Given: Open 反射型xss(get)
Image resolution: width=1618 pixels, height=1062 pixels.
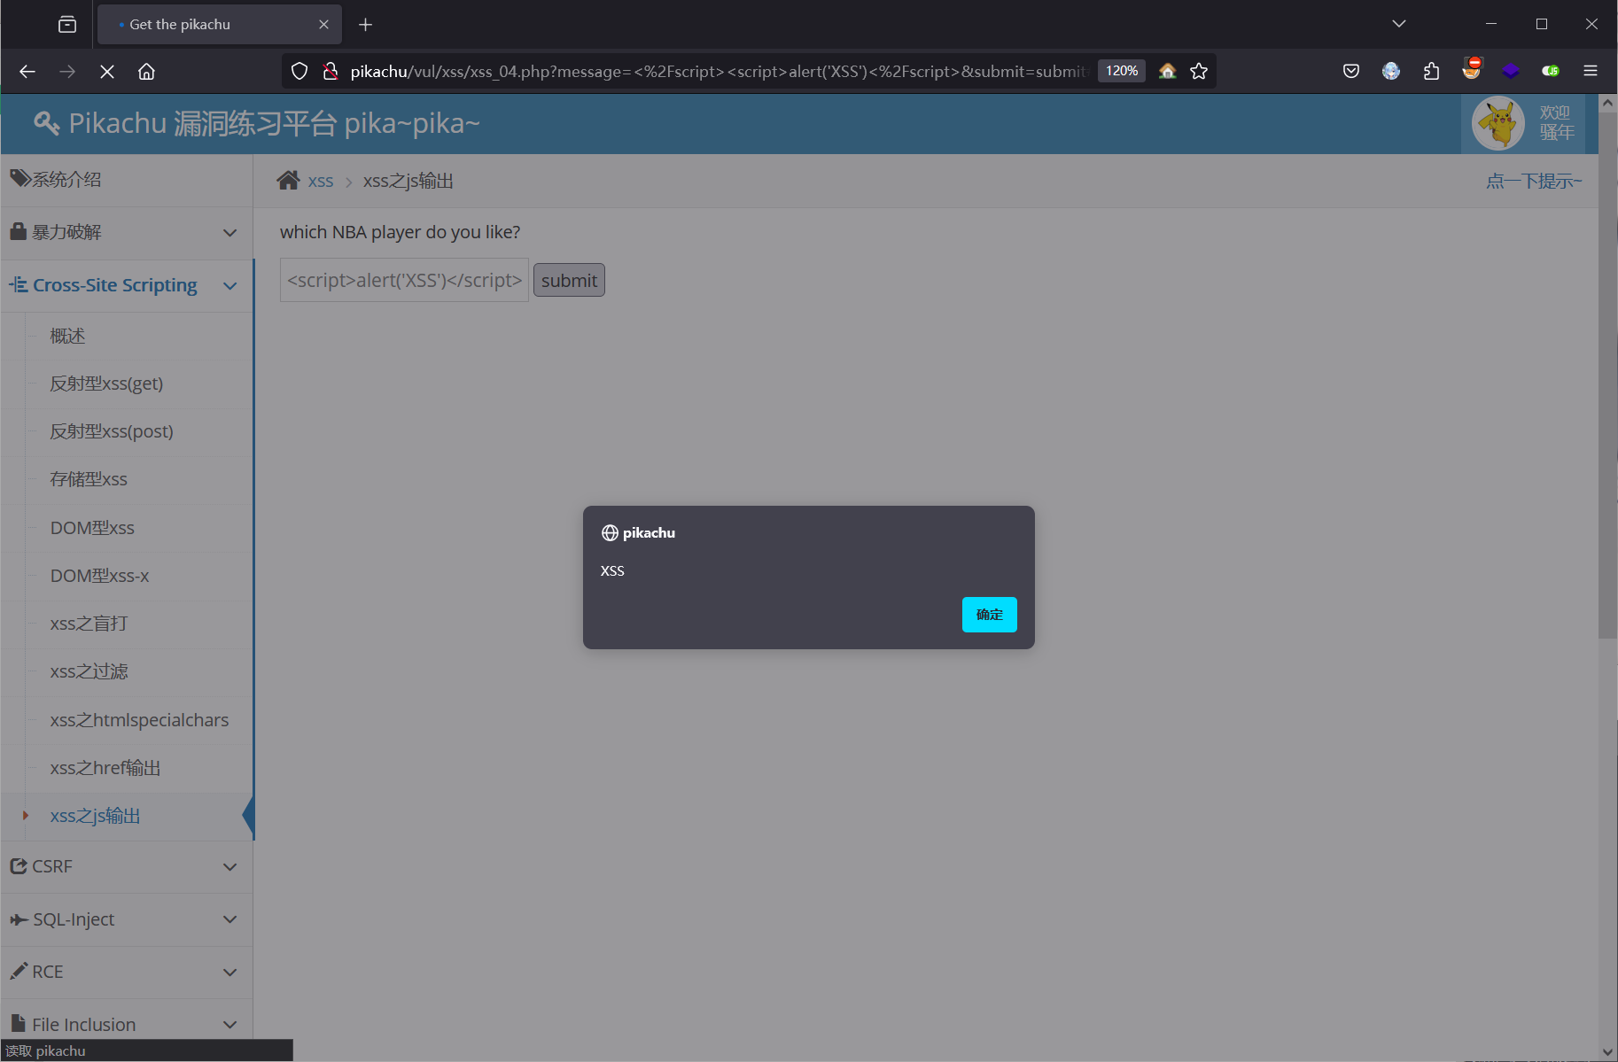Looking at the screenshot, I should click(x=107, y=384).
